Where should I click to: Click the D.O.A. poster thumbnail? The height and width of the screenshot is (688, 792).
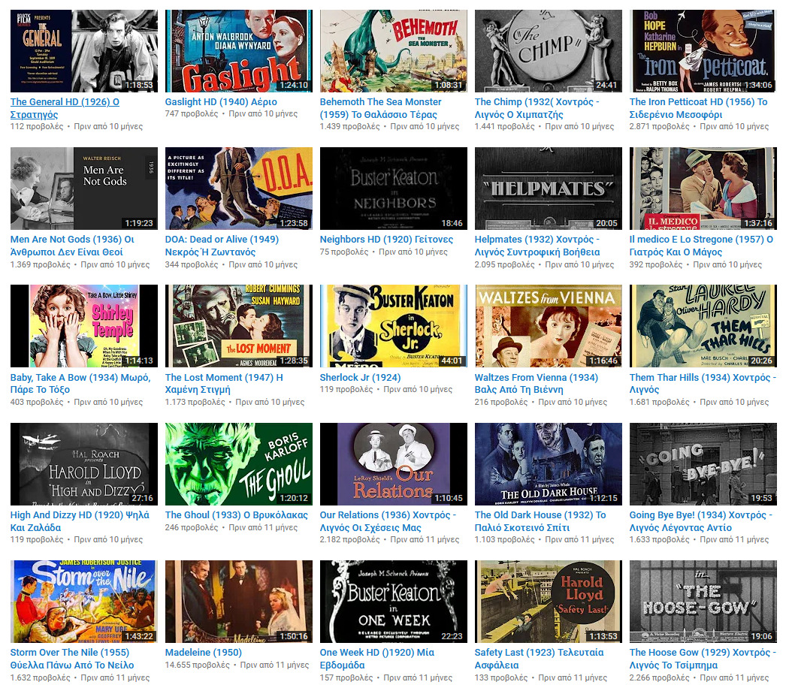(239, 189)
